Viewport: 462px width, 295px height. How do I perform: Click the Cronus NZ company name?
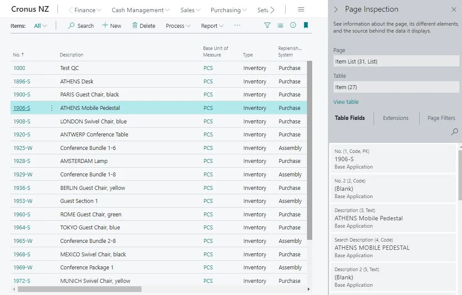coord(30,9)
